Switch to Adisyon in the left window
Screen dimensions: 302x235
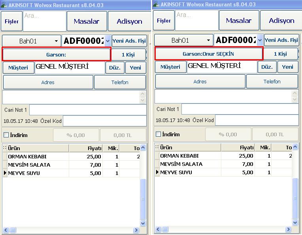[129, 21]
